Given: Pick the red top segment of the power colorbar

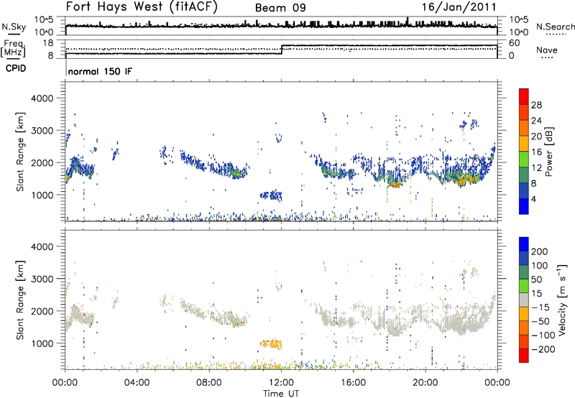Looking at the screenshot, I should click(x=524, y=96).
